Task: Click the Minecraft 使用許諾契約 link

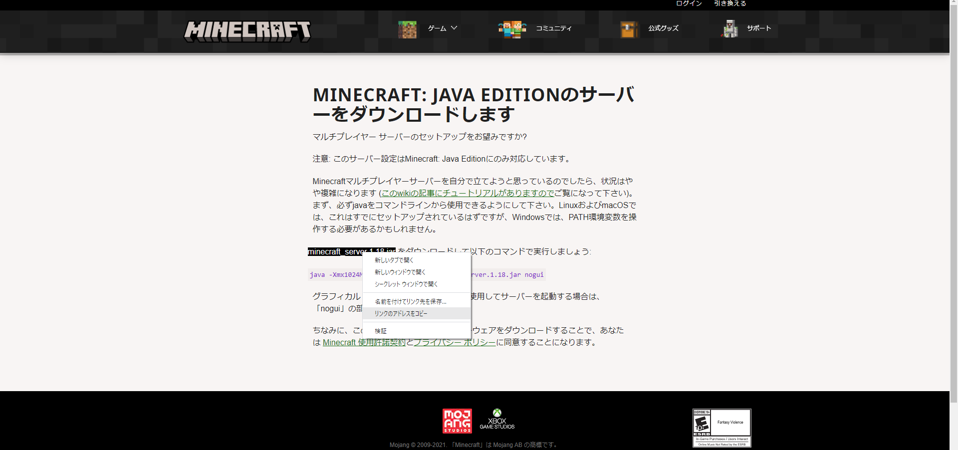Action: (x=364, y=342)
